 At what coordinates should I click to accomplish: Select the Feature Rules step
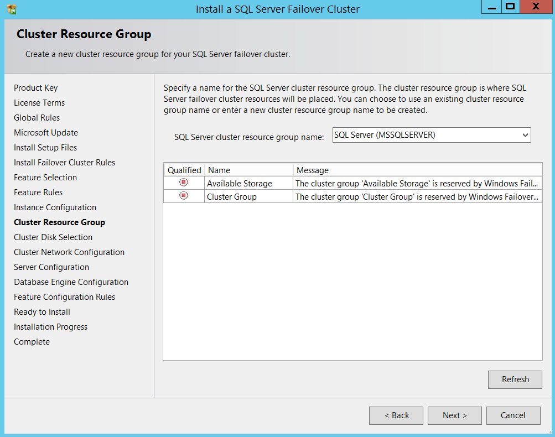pyautogui.click(x=38, y=192)
